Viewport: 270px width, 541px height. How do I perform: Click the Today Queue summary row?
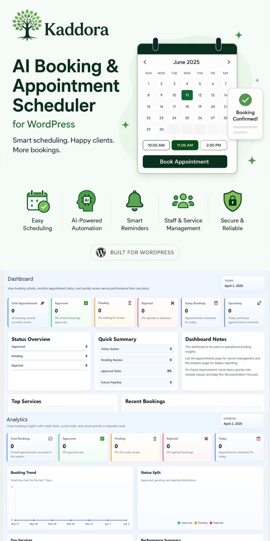coord(136,349)
